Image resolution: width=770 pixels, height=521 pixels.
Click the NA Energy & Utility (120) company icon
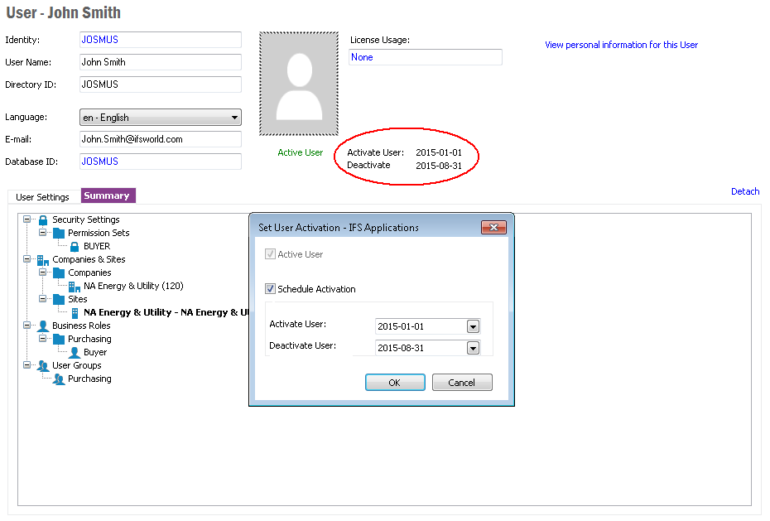tap(75, 286)
